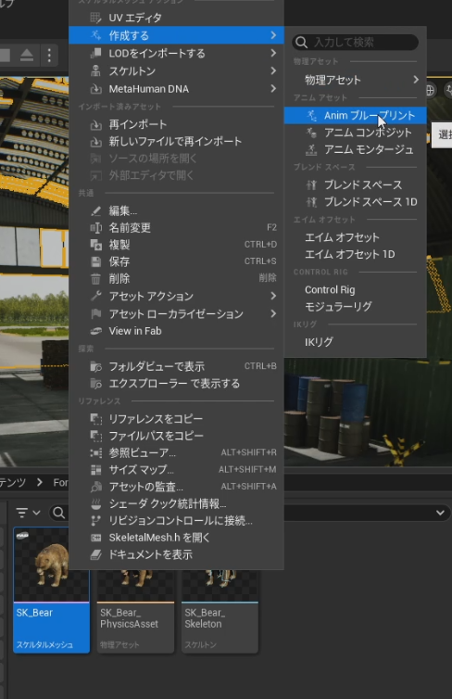
Task: Click the アセットの監査 icon
Action: pos(95,487)
